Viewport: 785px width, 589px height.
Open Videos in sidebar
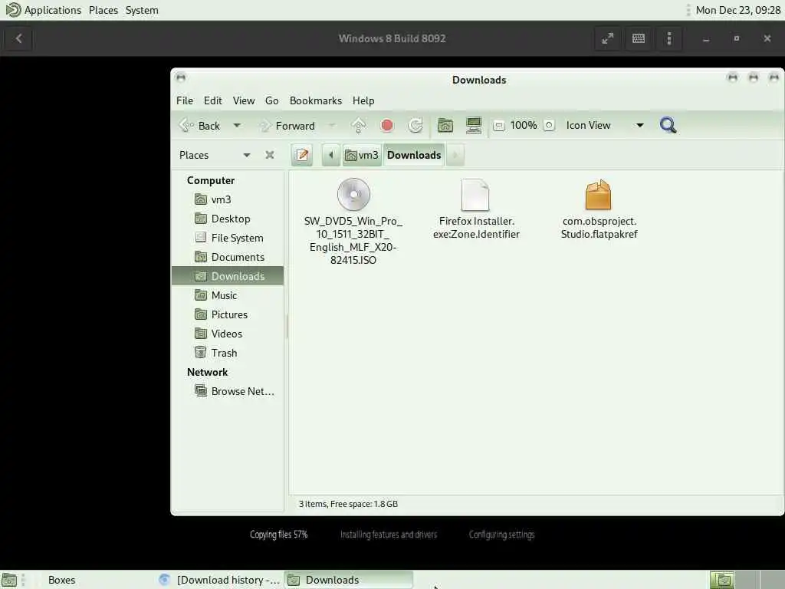tap(228, 334)
